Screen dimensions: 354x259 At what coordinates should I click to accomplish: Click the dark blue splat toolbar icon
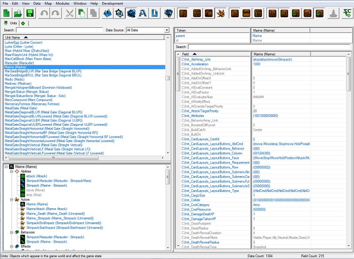169,13
